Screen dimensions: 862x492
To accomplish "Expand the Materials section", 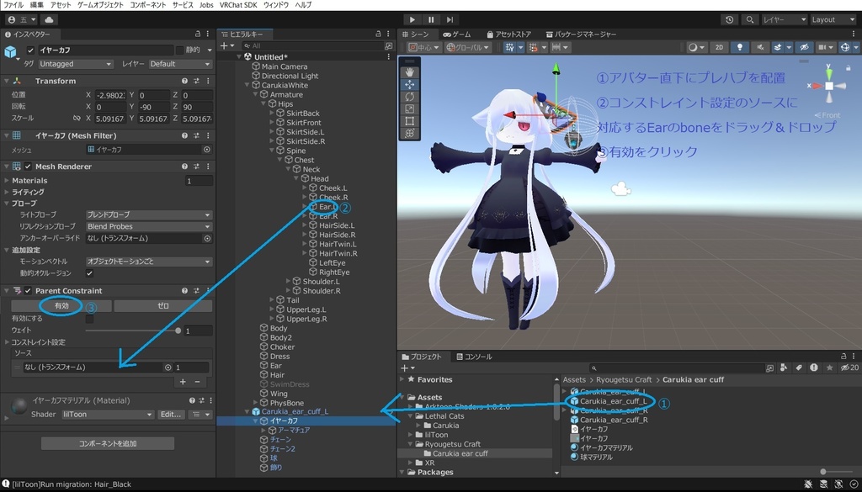I will pyautogui.click(x=7, y=181).
